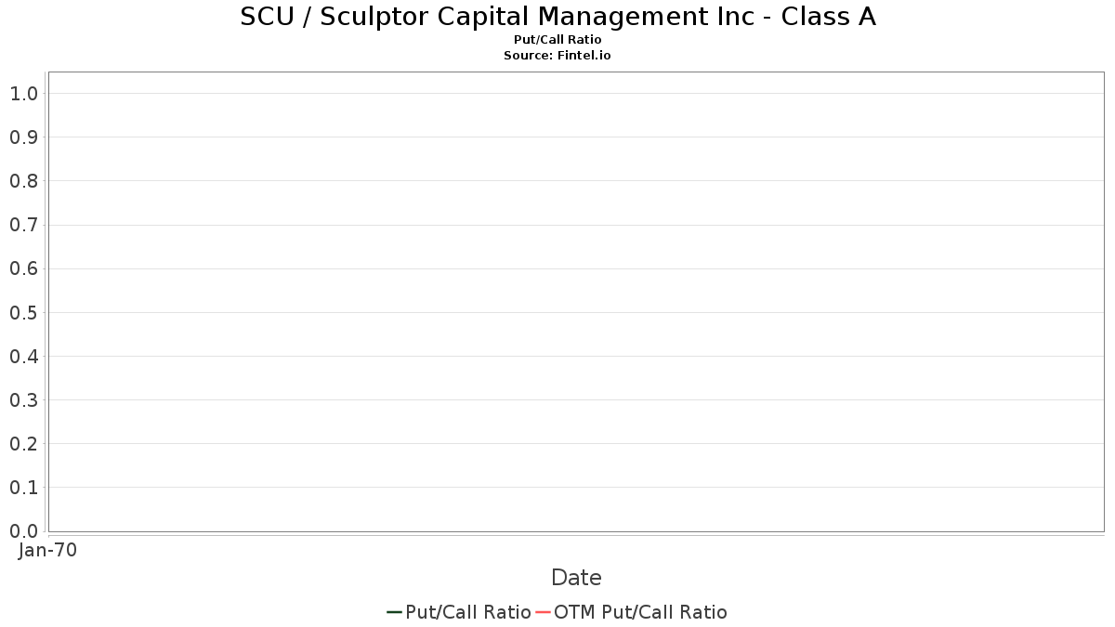
Task: Click the 0.2 y-axis tick label
Action: pyautogui.click(x=24, y=443)
